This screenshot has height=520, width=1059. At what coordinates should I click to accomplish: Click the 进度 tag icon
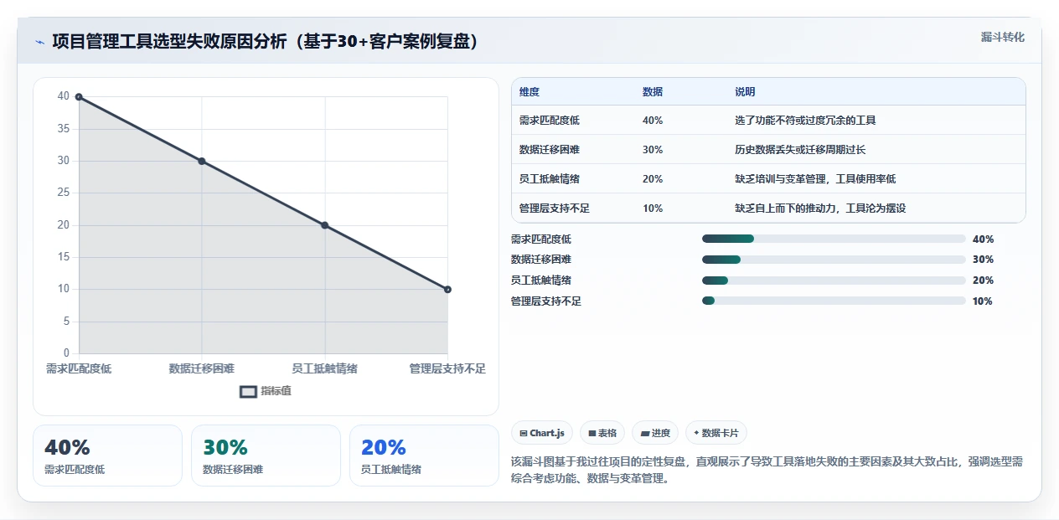tap(644, 433)
